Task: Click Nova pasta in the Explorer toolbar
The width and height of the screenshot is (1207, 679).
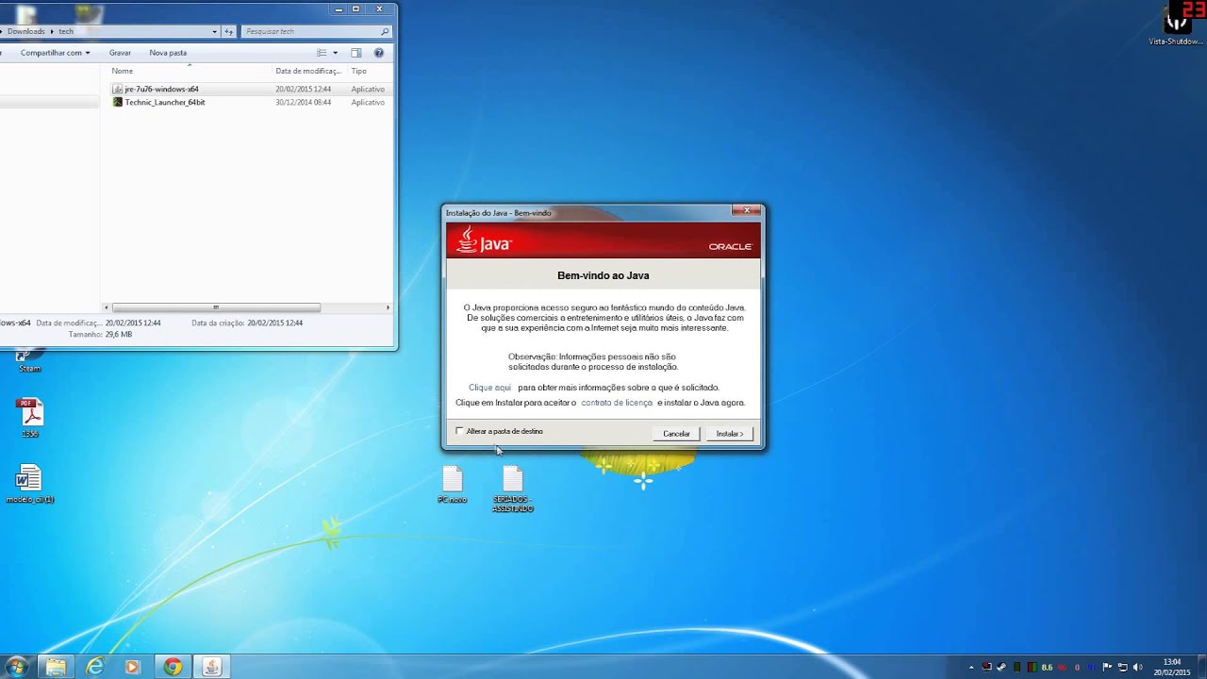Action: pos(168,53)
